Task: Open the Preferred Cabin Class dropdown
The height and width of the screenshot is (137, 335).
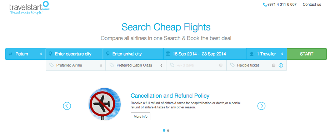Action: [x=136, y=65]
